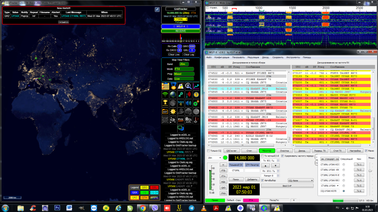Dismiss the New Alerts popup

click(x=64, y=22)
